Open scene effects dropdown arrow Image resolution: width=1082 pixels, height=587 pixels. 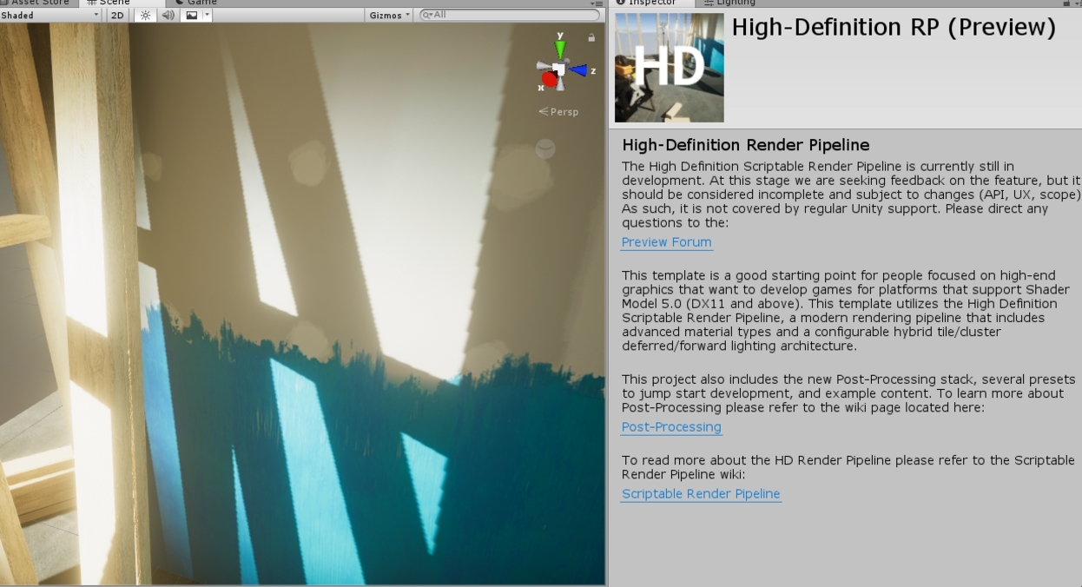[207, 15]
